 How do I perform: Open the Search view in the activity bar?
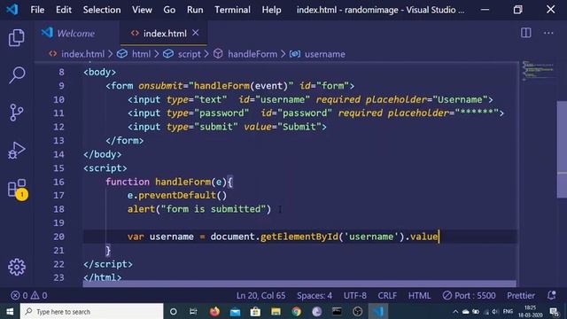coord(17,74)
